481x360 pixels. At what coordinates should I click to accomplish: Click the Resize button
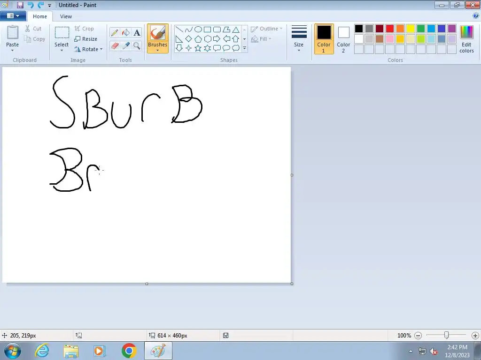[86, 39]
